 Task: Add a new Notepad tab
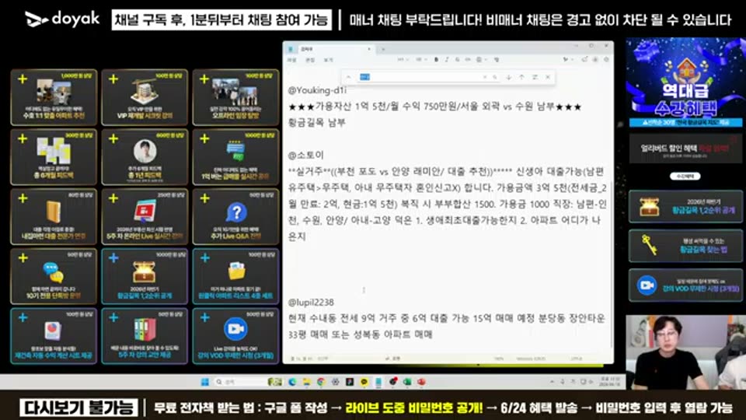pos(383,49)
